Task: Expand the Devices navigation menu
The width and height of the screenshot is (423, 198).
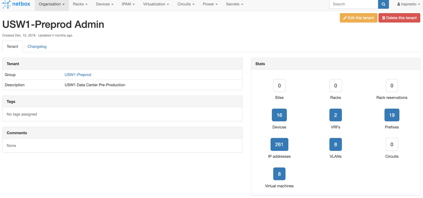Action: click(x=105, y=4)
